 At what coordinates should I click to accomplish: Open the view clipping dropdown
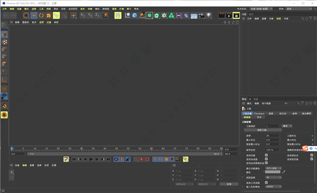tap(273, 178)
